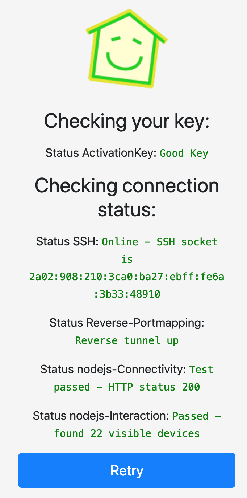Click the 'Reverse tunnel up' status text
The height and width of the screenshot is (498, 247).
(x=127, y=340)
